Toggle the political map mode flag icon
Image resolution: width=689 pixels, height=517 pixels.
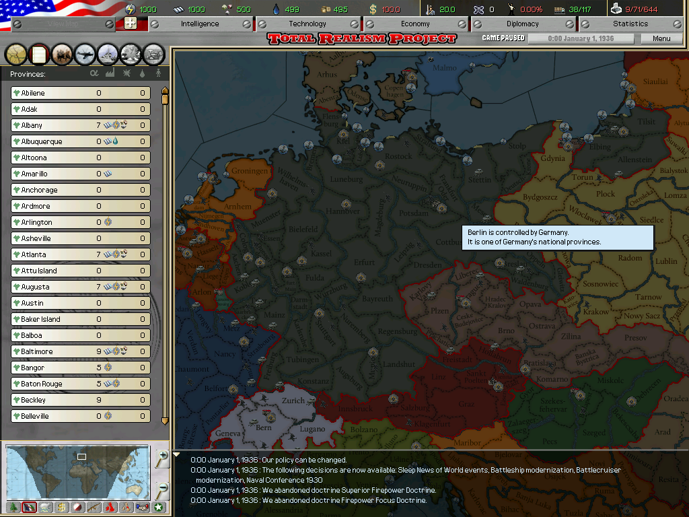click(29, 507)
